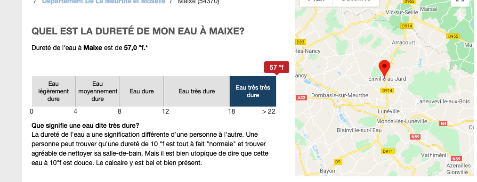Select the 'Eau légèrement dure' scale segment
477x182 pixels.
[x=54, y=91]
